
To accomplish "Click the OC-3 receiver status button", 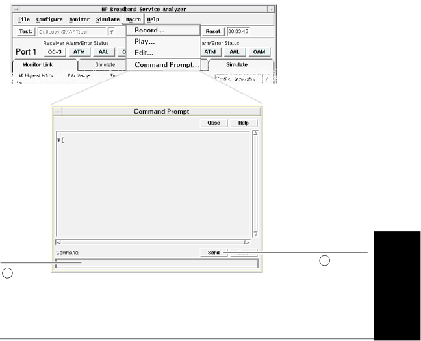I will coord(55,52).
